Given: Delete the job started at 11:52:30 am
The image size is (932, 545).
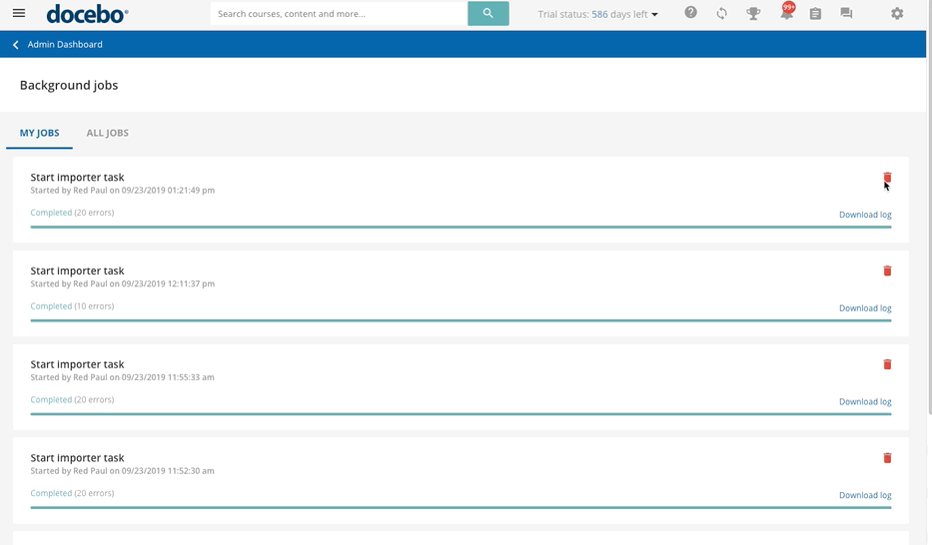Looking at the screenshot, I should tap(887, 458).
